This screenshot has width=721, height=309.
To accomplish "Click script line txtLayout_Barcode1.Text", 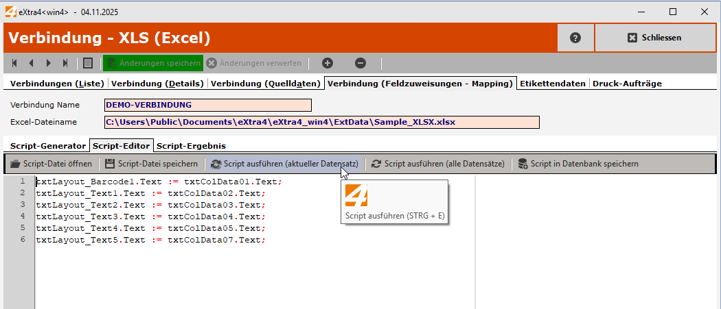I will pyautogui.click(x=159, y=182).
